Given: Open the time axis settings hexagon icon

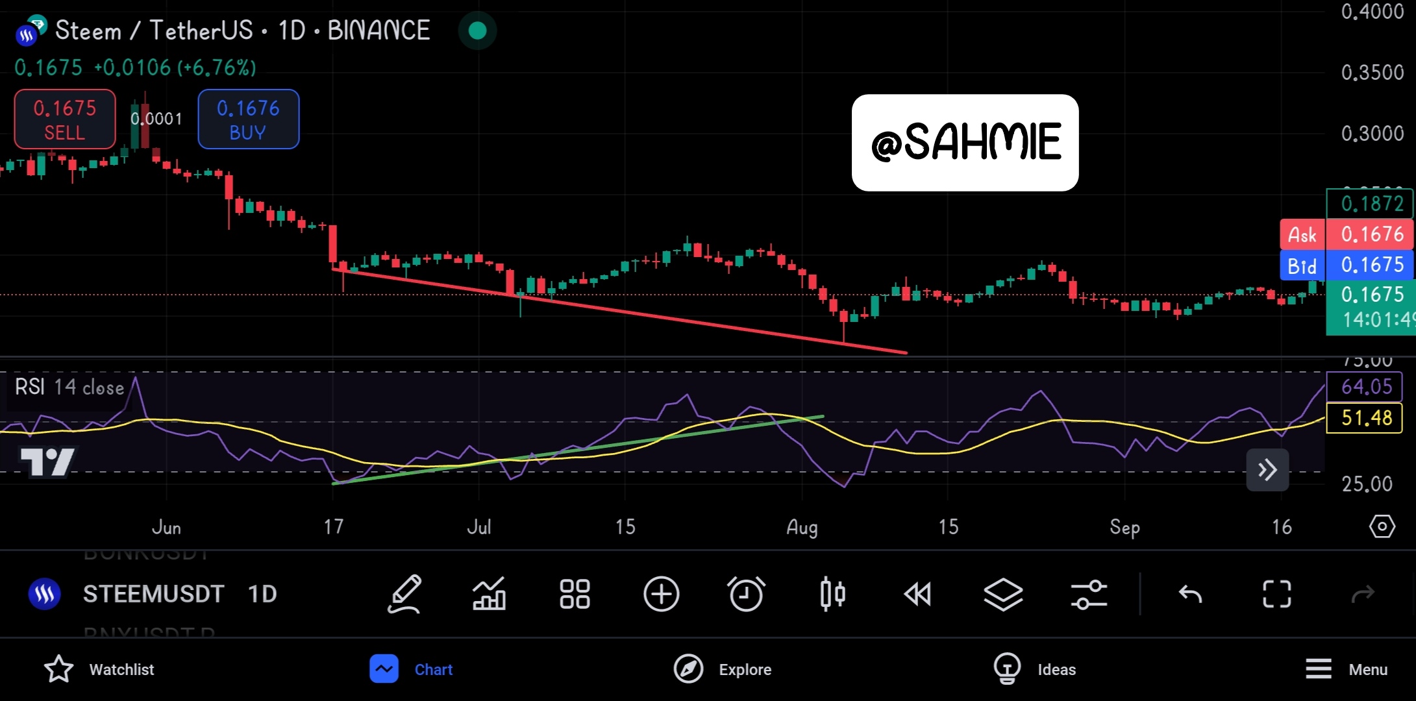Looking at the screenshot, I should pyautogui.click(x=1382, y=526).
